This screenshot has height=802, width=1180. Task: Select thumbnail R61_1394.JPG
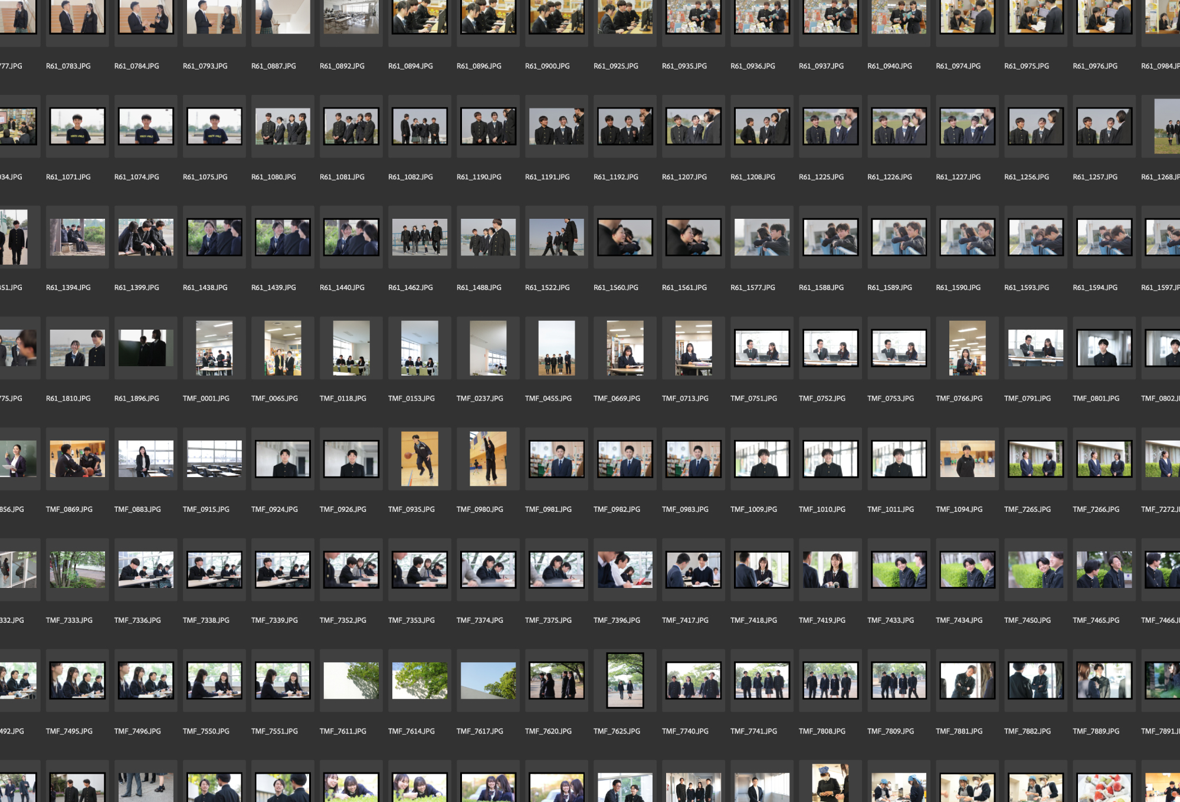pyautogui.click(x=77, y=237)
